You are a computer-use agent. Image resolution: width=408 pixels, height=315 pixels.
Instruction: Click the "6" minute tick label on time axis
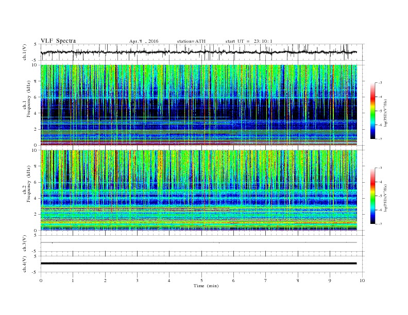tap(233, 281)
